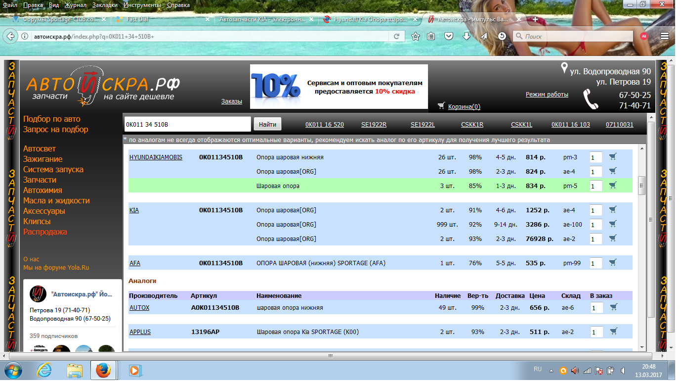
Task: Bookmark this page with the star icon
Action: 416,36
